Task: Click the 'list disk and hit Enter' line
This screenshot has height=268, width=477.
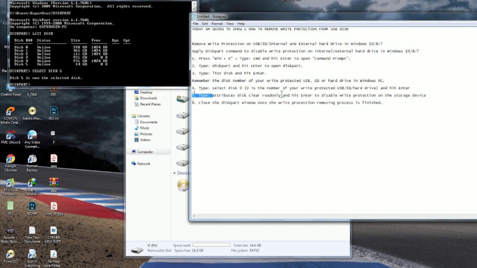Action: 229,73
